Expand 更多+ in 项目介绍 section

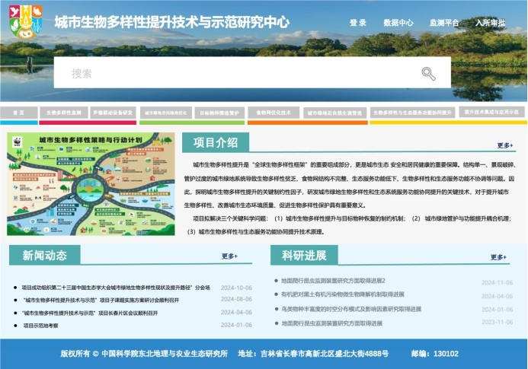505,145
